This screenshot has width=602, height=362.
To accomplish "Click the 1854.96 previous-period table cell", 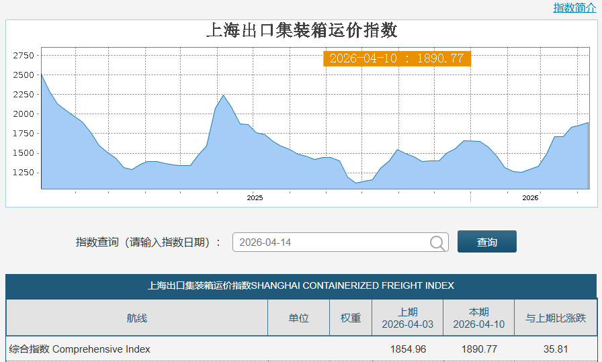I will click(x=408, y=349).
